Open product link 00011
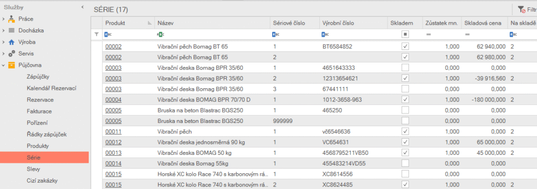The height and width of the screenshot is (189, 537). [x=113, y=131]
